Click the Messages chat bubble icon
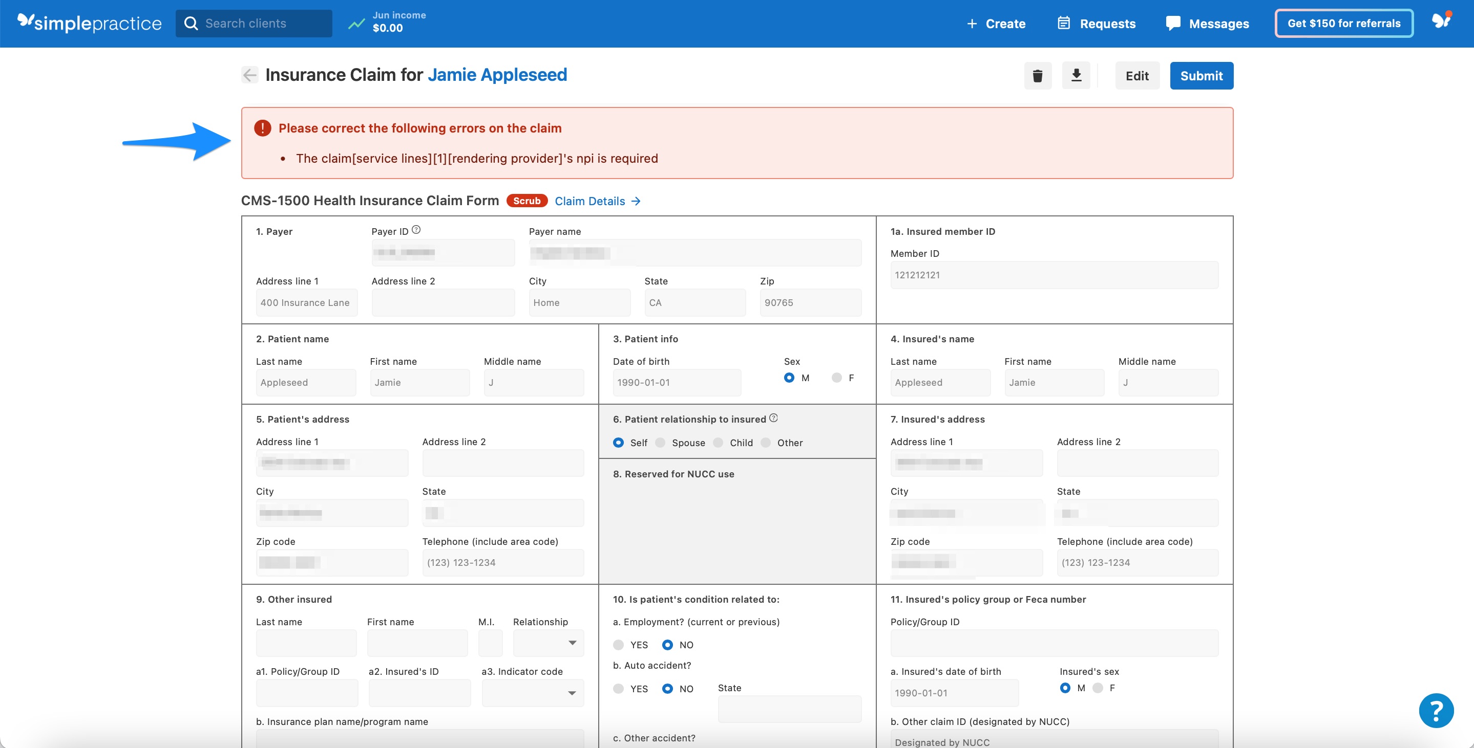Image resolution: width=1474 pixels, height=748 pixels. (x=1172, y=23)
